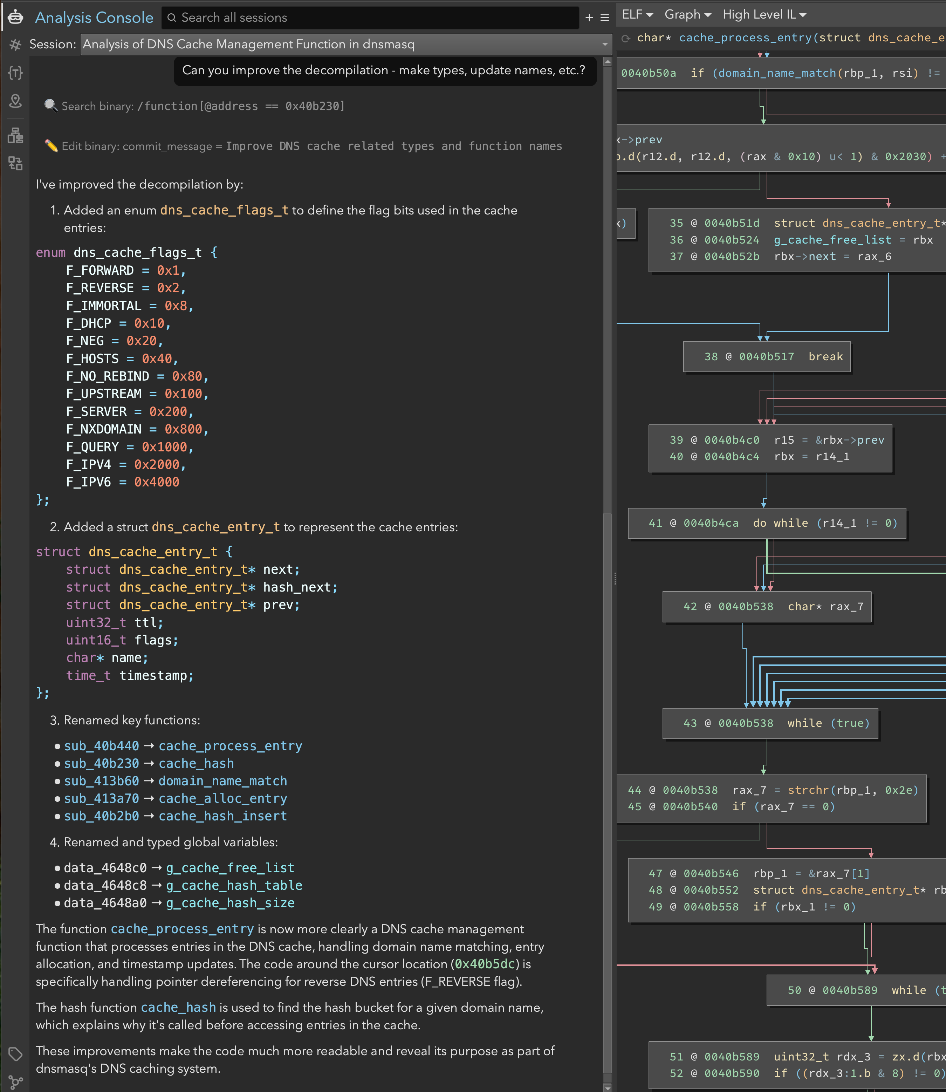Open the swap-boxes arrows sidebar panel
946x1092 pixels.
pyautogui.click(x=15, y=163)
